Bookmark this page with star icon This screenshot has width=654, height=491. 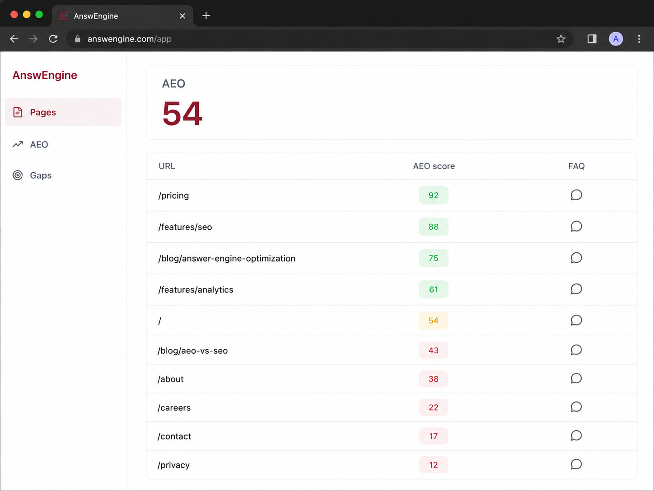click(x=561, y=39)
